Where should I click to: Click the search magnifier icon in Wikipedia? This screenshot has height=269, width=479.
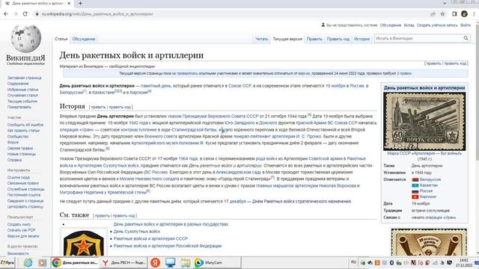point(466,38)
